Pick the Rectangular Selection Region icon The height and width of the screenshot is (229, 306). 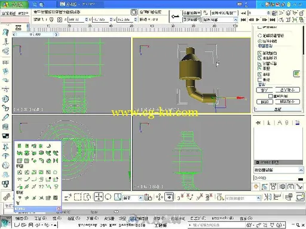(78, 197)
